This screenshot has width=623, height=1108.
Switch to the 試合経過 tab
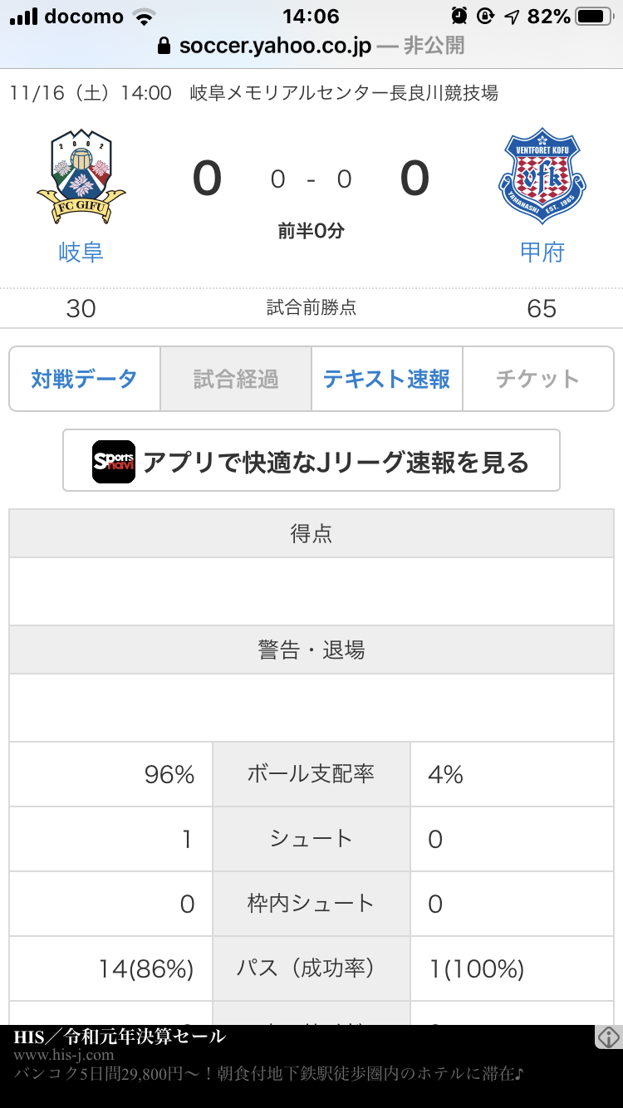(x=236, y=379)
